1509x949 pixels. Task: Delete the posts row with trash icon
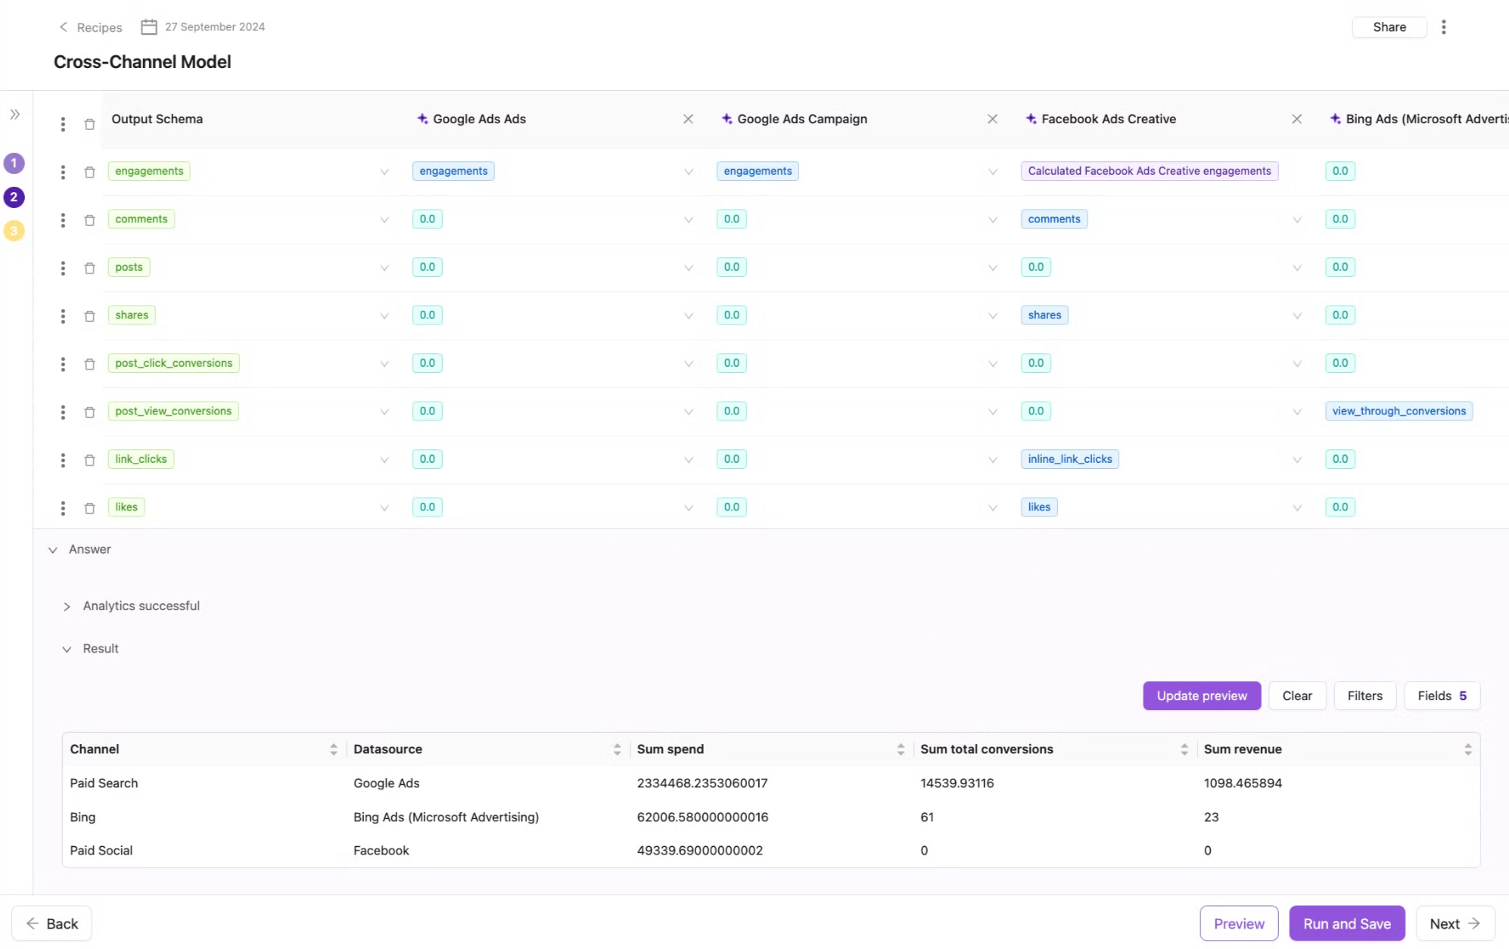click(x=89, y=268)
